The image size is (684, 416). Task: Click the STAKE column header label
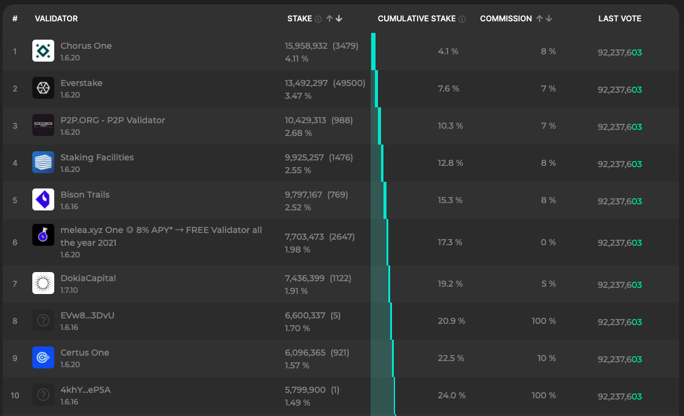tap(300, 19)
